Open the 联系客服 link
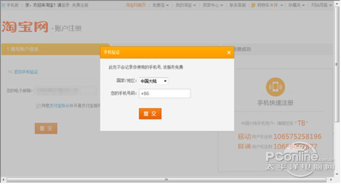This screenshot has height=184, width=341. 237,5
